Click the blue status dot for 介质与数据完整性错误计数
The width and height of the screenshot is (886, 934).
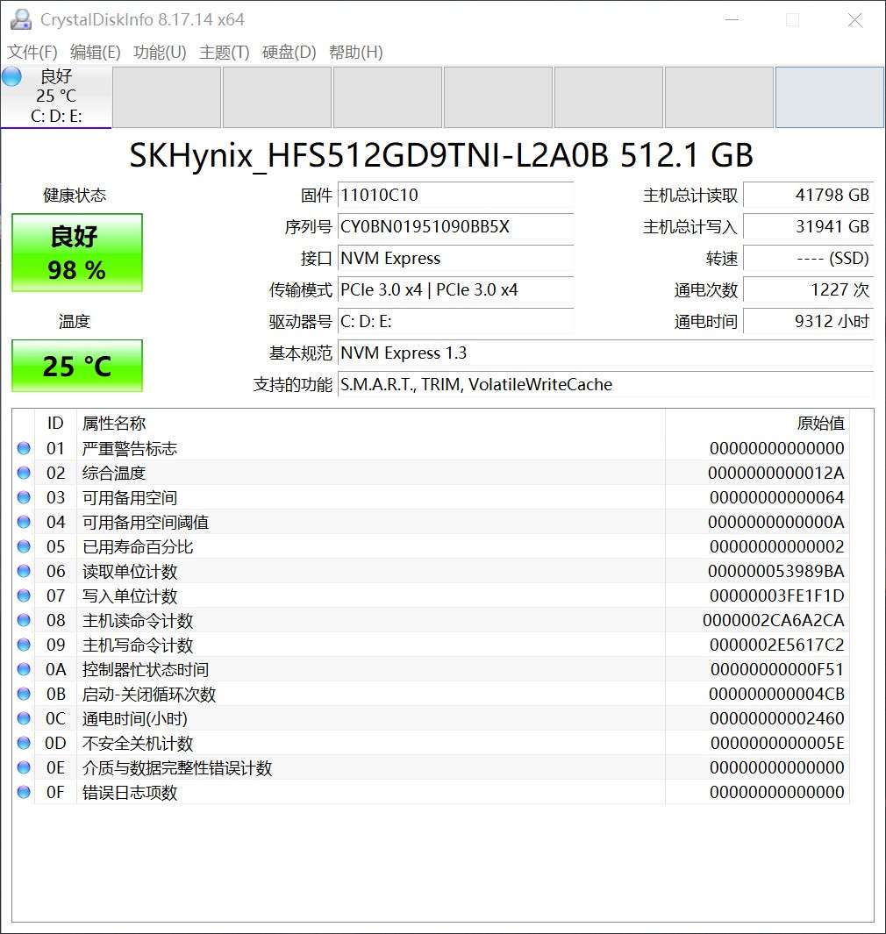(x=24, y=768)
